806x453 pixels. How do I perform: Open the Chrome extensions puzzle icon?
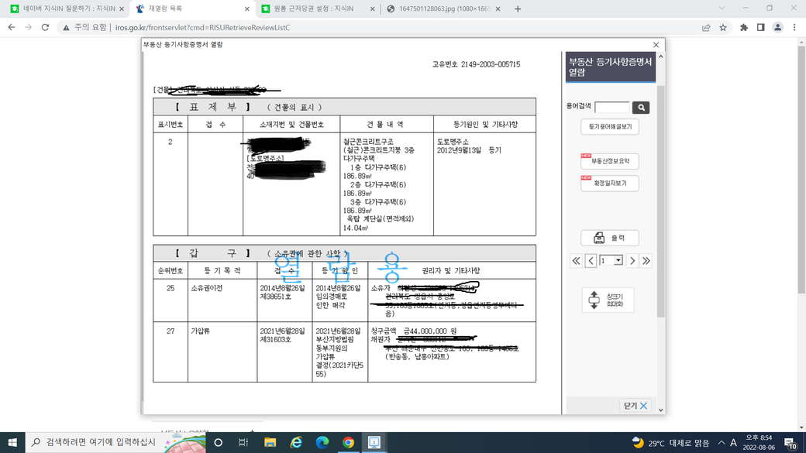[744, 27]
